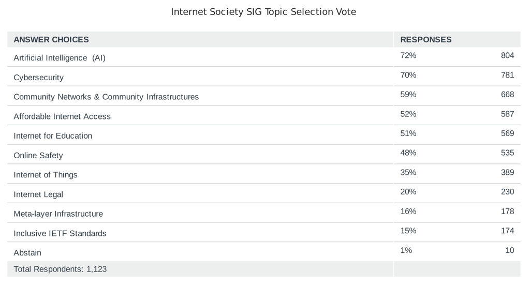Image resolution: width=530 pixels, height=287 pixels.
Task: Select the Artificial Intelligence (AI) row label
Action: [x=60, y=58]
